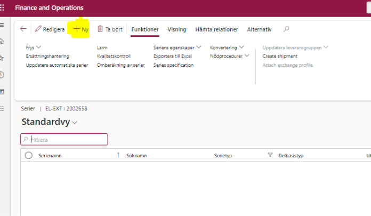Open Recent clock icon in sidebar
The width and height of the screenshot is (371, 216).
coord(2,75)
